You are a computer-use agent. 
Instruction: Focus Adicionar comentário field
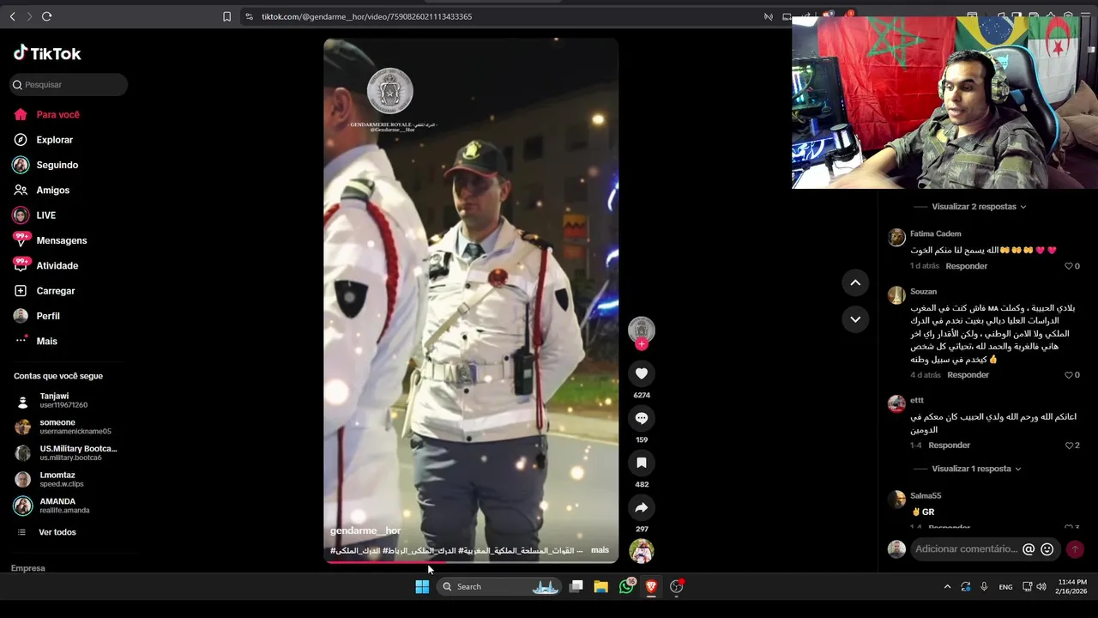966,549
